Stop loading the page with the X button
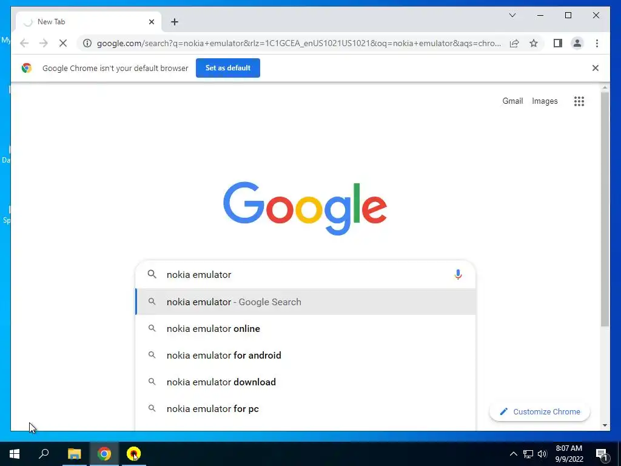The height and width of the screenshot is (466, 621). pos(63,43)
